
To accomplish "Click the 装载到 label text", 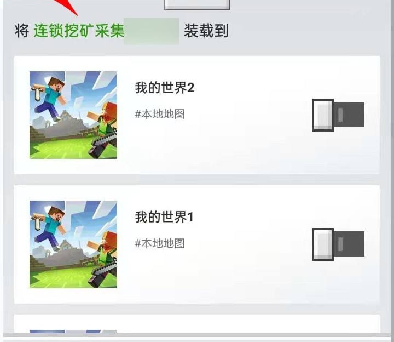I will [206, 31].
